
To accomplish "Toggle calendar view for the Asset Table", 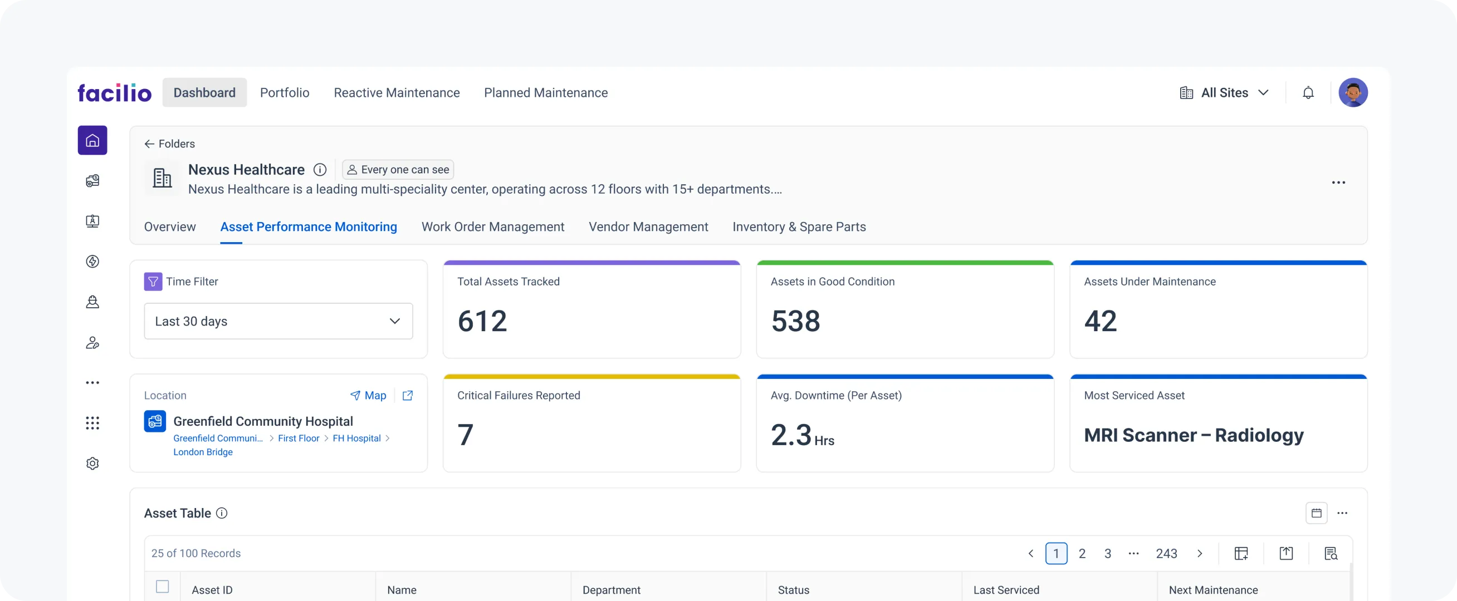I will (1317, 513).
